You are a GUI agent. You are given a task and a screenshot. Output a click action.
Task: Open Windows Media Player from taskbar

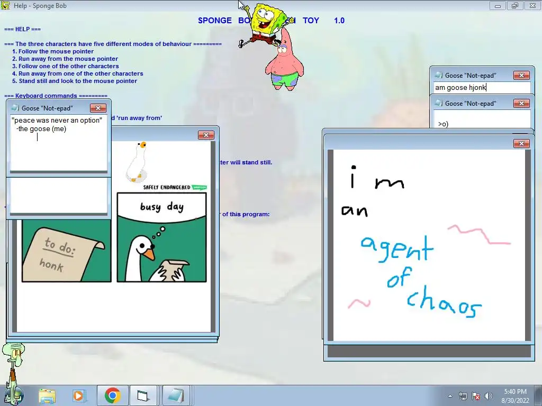click(78, 395)
